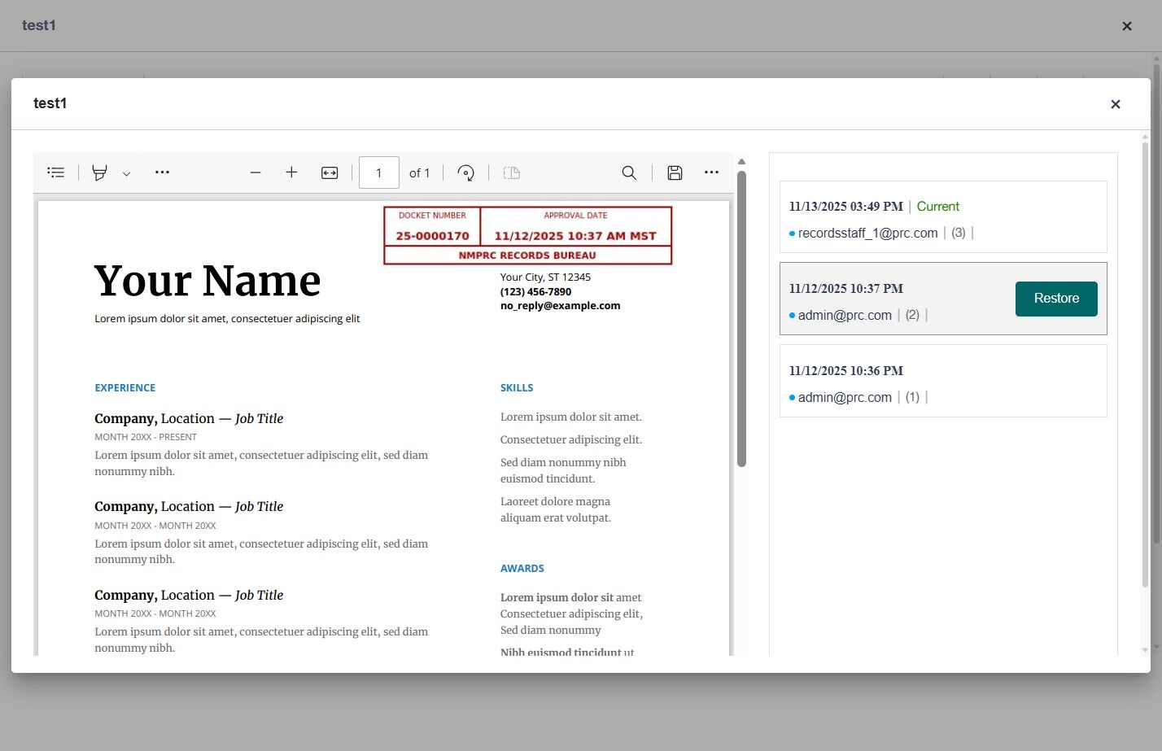Click the APPROVAL DATE label in the stamp
Screen dimensions: 1162x751
(x=575, y=216)
